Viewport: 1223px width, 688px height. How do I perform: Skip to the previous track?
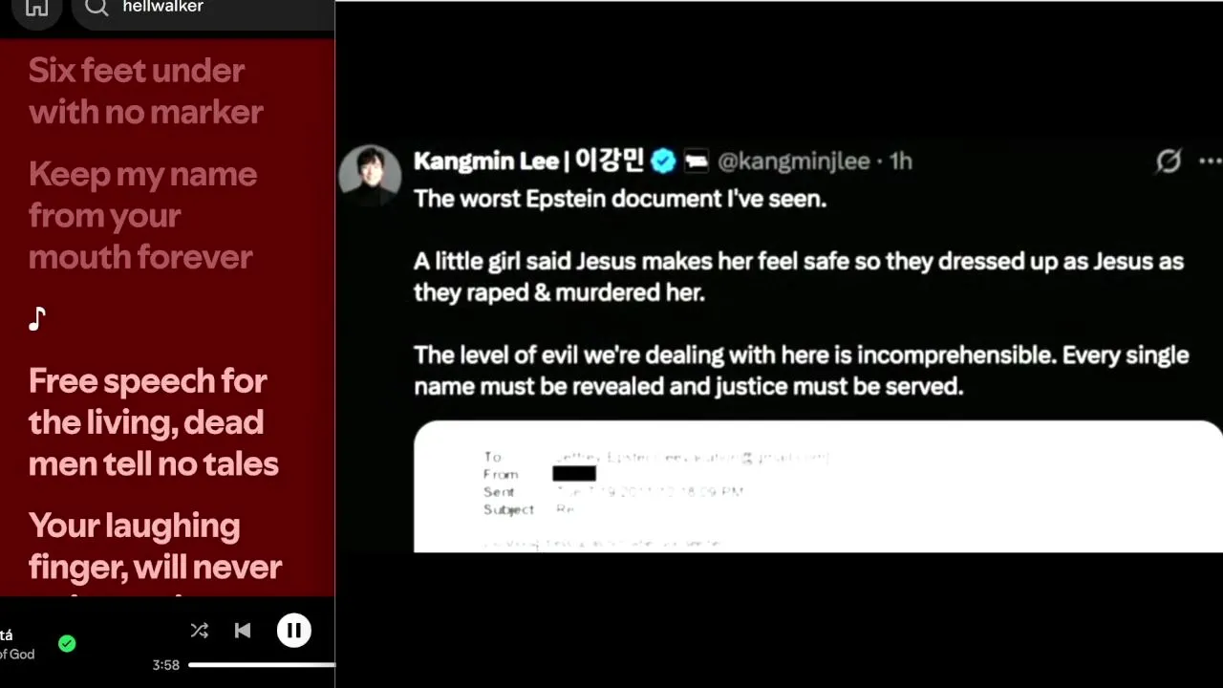[243, 631]
